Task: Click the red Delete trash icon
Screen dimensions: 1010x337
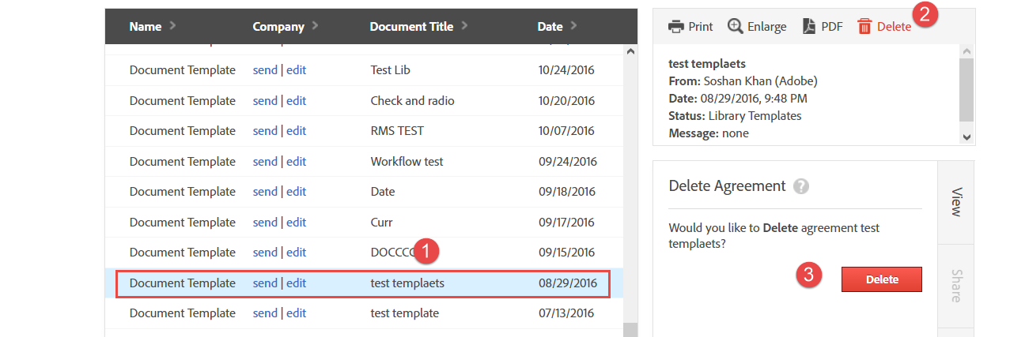Action: tap(865, 27)
